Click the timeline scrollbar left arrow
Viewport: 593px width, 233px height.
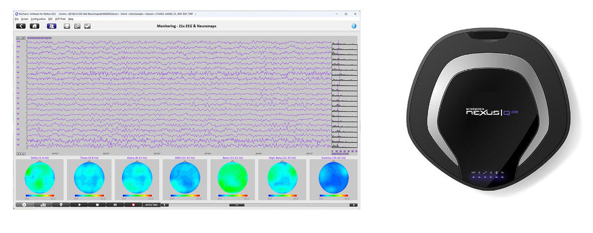pyautogui.click(x=165, y=204)
